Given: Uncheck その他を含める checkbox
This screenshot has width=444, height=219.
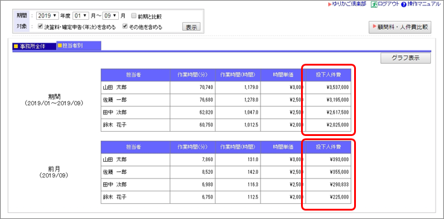Looking at the screenshot, I should [x=125, y=27].
